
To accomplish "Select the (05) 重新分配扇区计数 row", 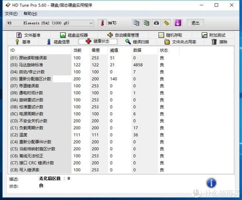I will click(94, 79).
